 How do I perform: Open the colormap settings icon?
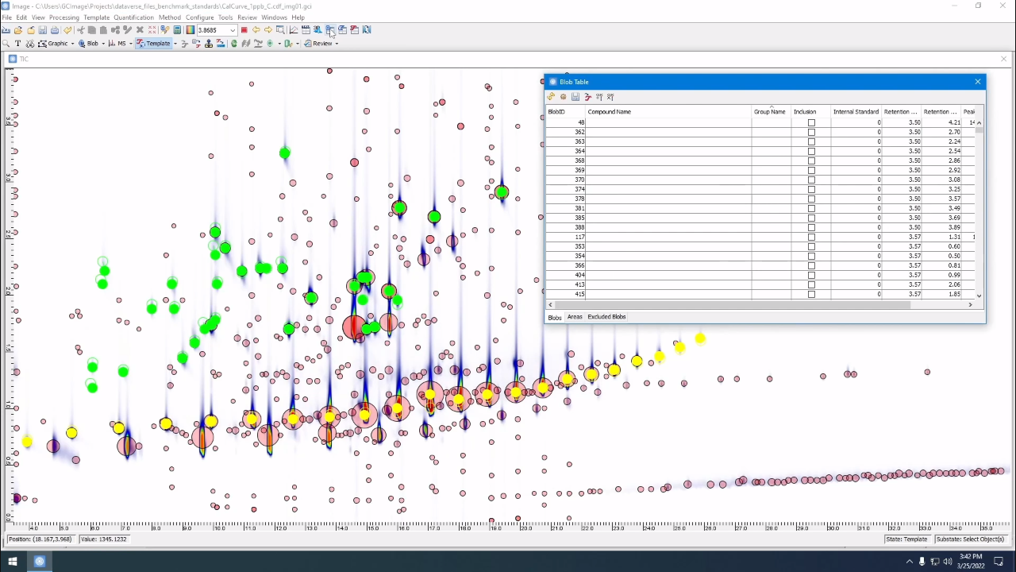[190, 30]
